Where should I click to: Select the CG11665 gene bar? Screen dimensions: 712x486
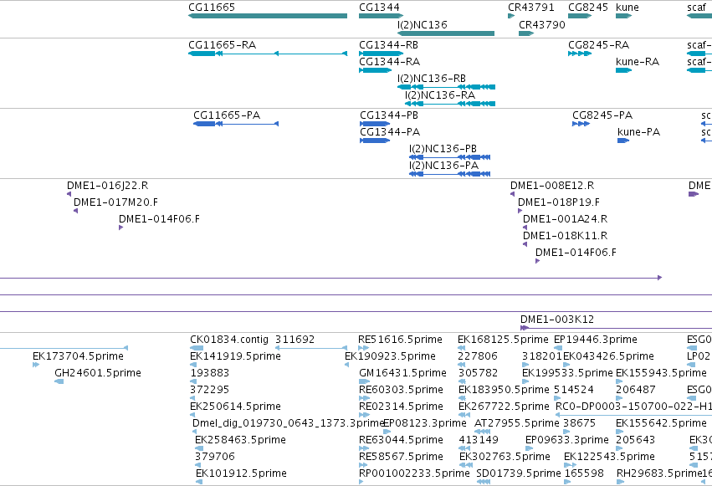tap(268, 16)
